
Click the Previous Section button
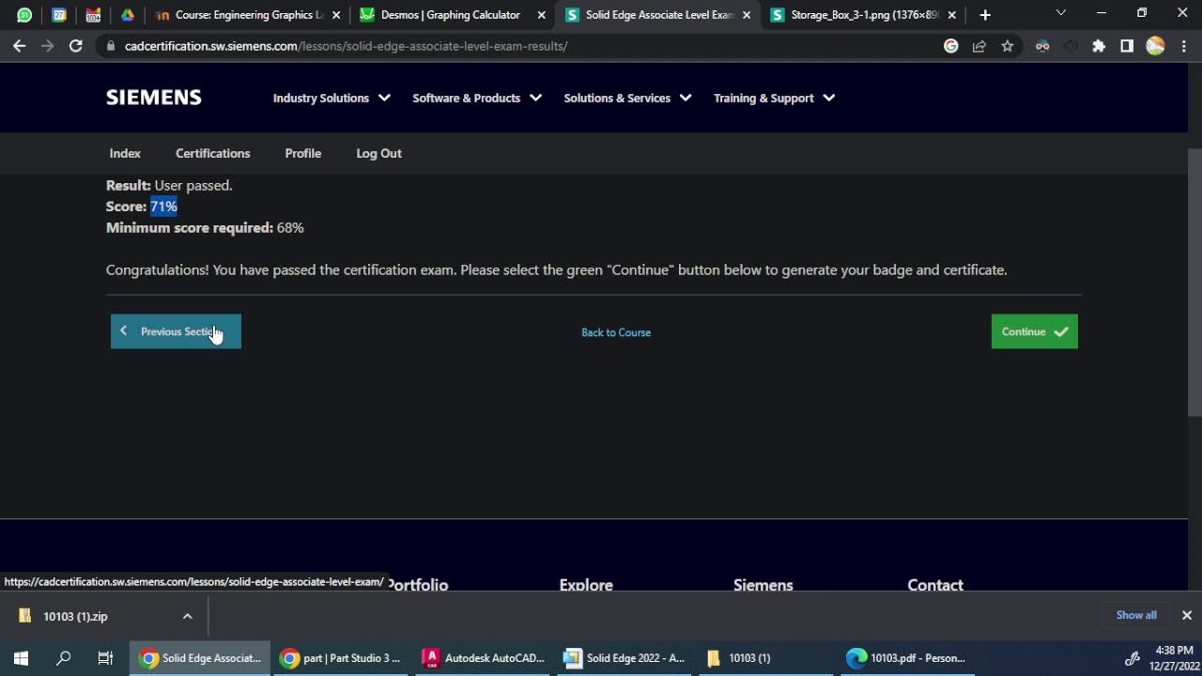(176, 331)
